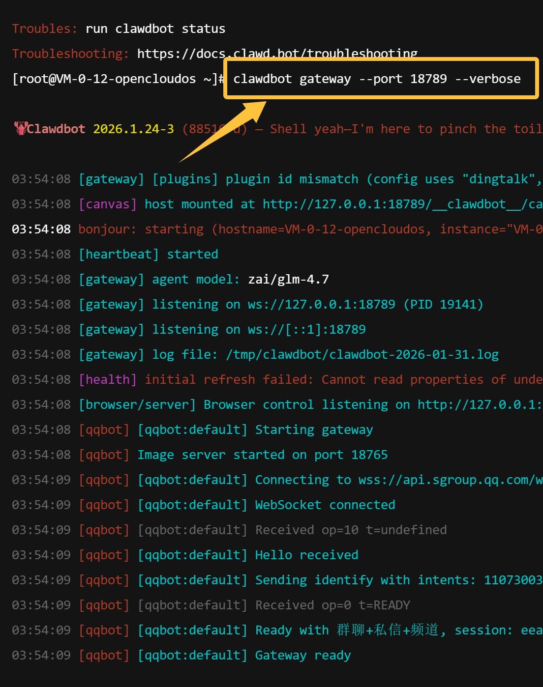Click the [heartbeat] started log line
This screenshot has width=543, height=687.
(x=148, y=254)
